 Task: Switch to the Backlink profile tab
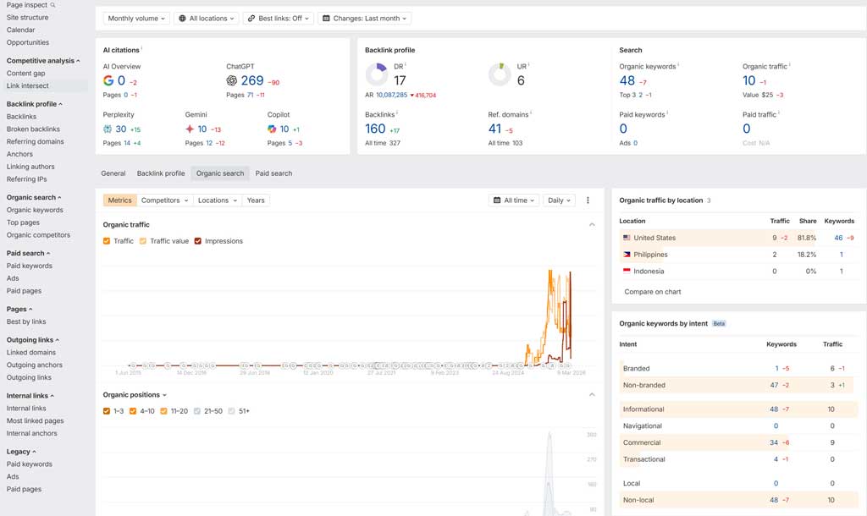[161, 173]
